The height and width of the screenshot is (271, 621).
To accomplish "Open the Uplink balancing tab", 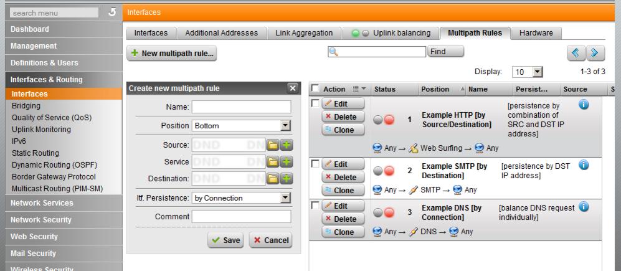I will click(392, 32).
